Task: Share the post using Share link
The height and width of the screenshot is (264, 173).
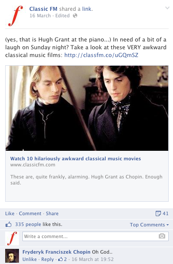Action: click(x=52, y=213)
